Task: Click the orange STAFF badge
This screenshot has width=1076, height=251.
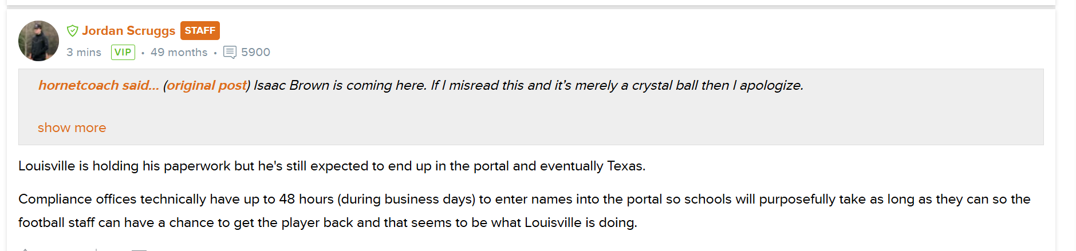Action: pos(200,30)
